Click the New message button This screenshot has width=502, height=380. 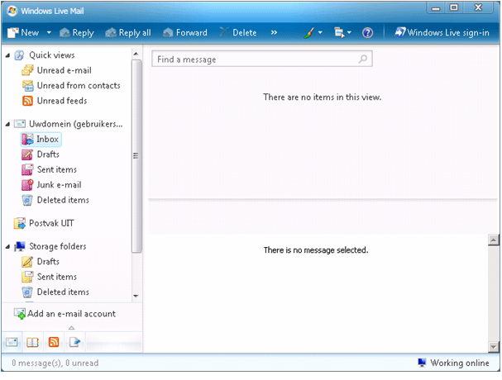[x=23, y=32]
